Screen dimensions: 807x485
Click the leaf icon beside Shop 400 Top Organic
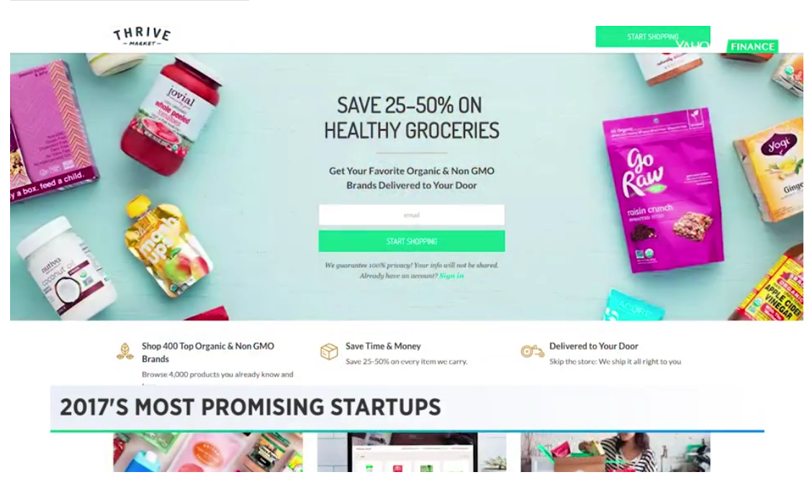coord(125,351)
